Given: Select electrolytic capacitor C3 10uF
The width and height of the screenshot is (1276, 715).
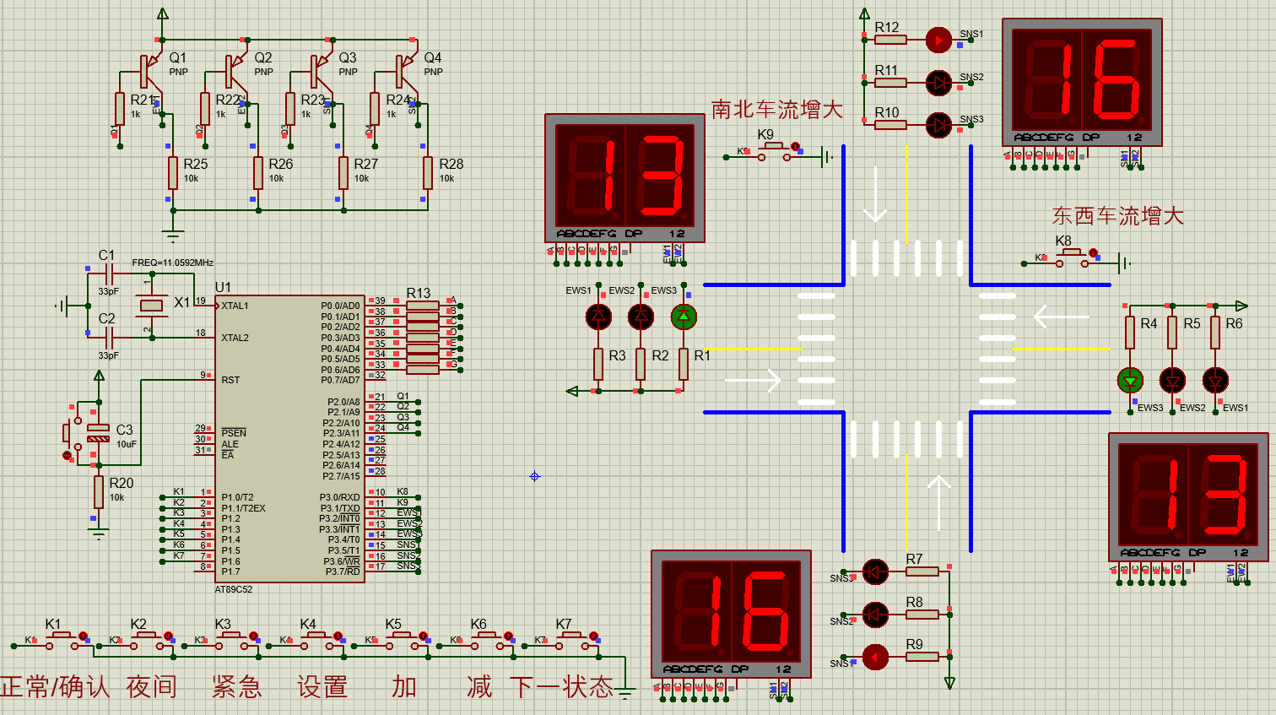Looking at the screenshot, I should 99,434.
